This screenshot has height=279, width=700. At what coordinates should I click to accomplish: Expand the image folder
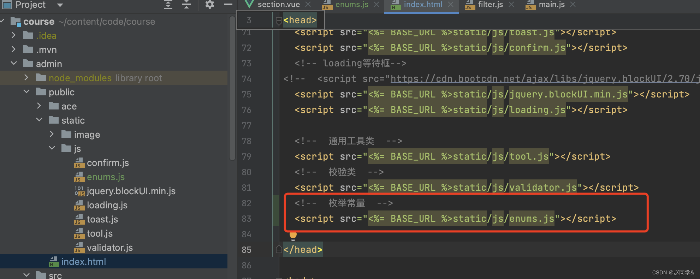(52, 134)
